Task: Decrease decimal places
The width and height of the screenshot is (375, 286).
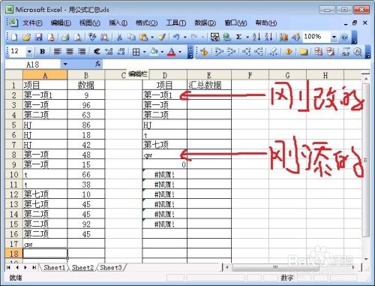Action: 121,52
